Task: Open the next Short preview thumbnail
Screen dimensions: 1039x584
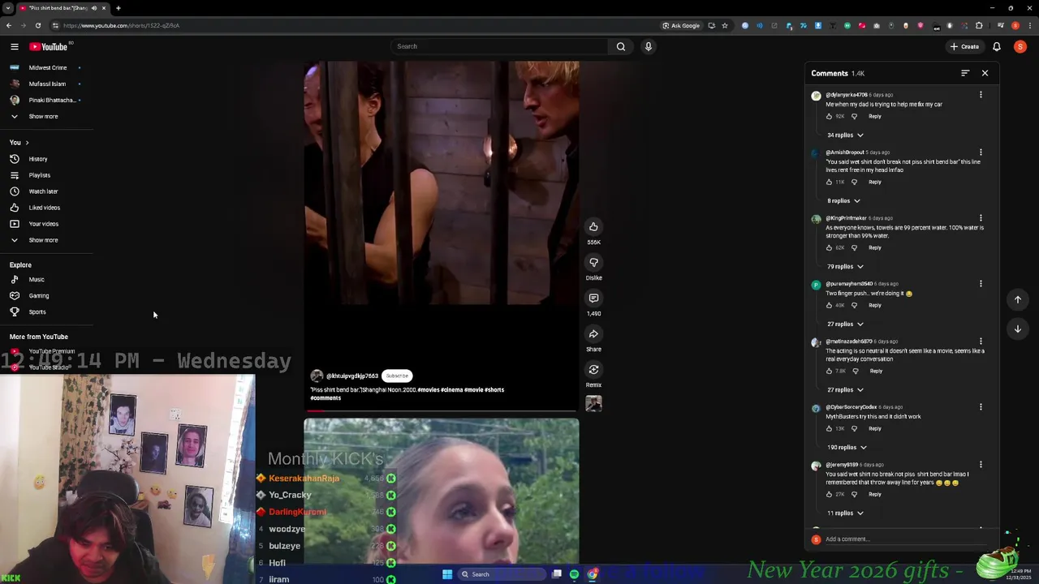Action: (442, 491)
